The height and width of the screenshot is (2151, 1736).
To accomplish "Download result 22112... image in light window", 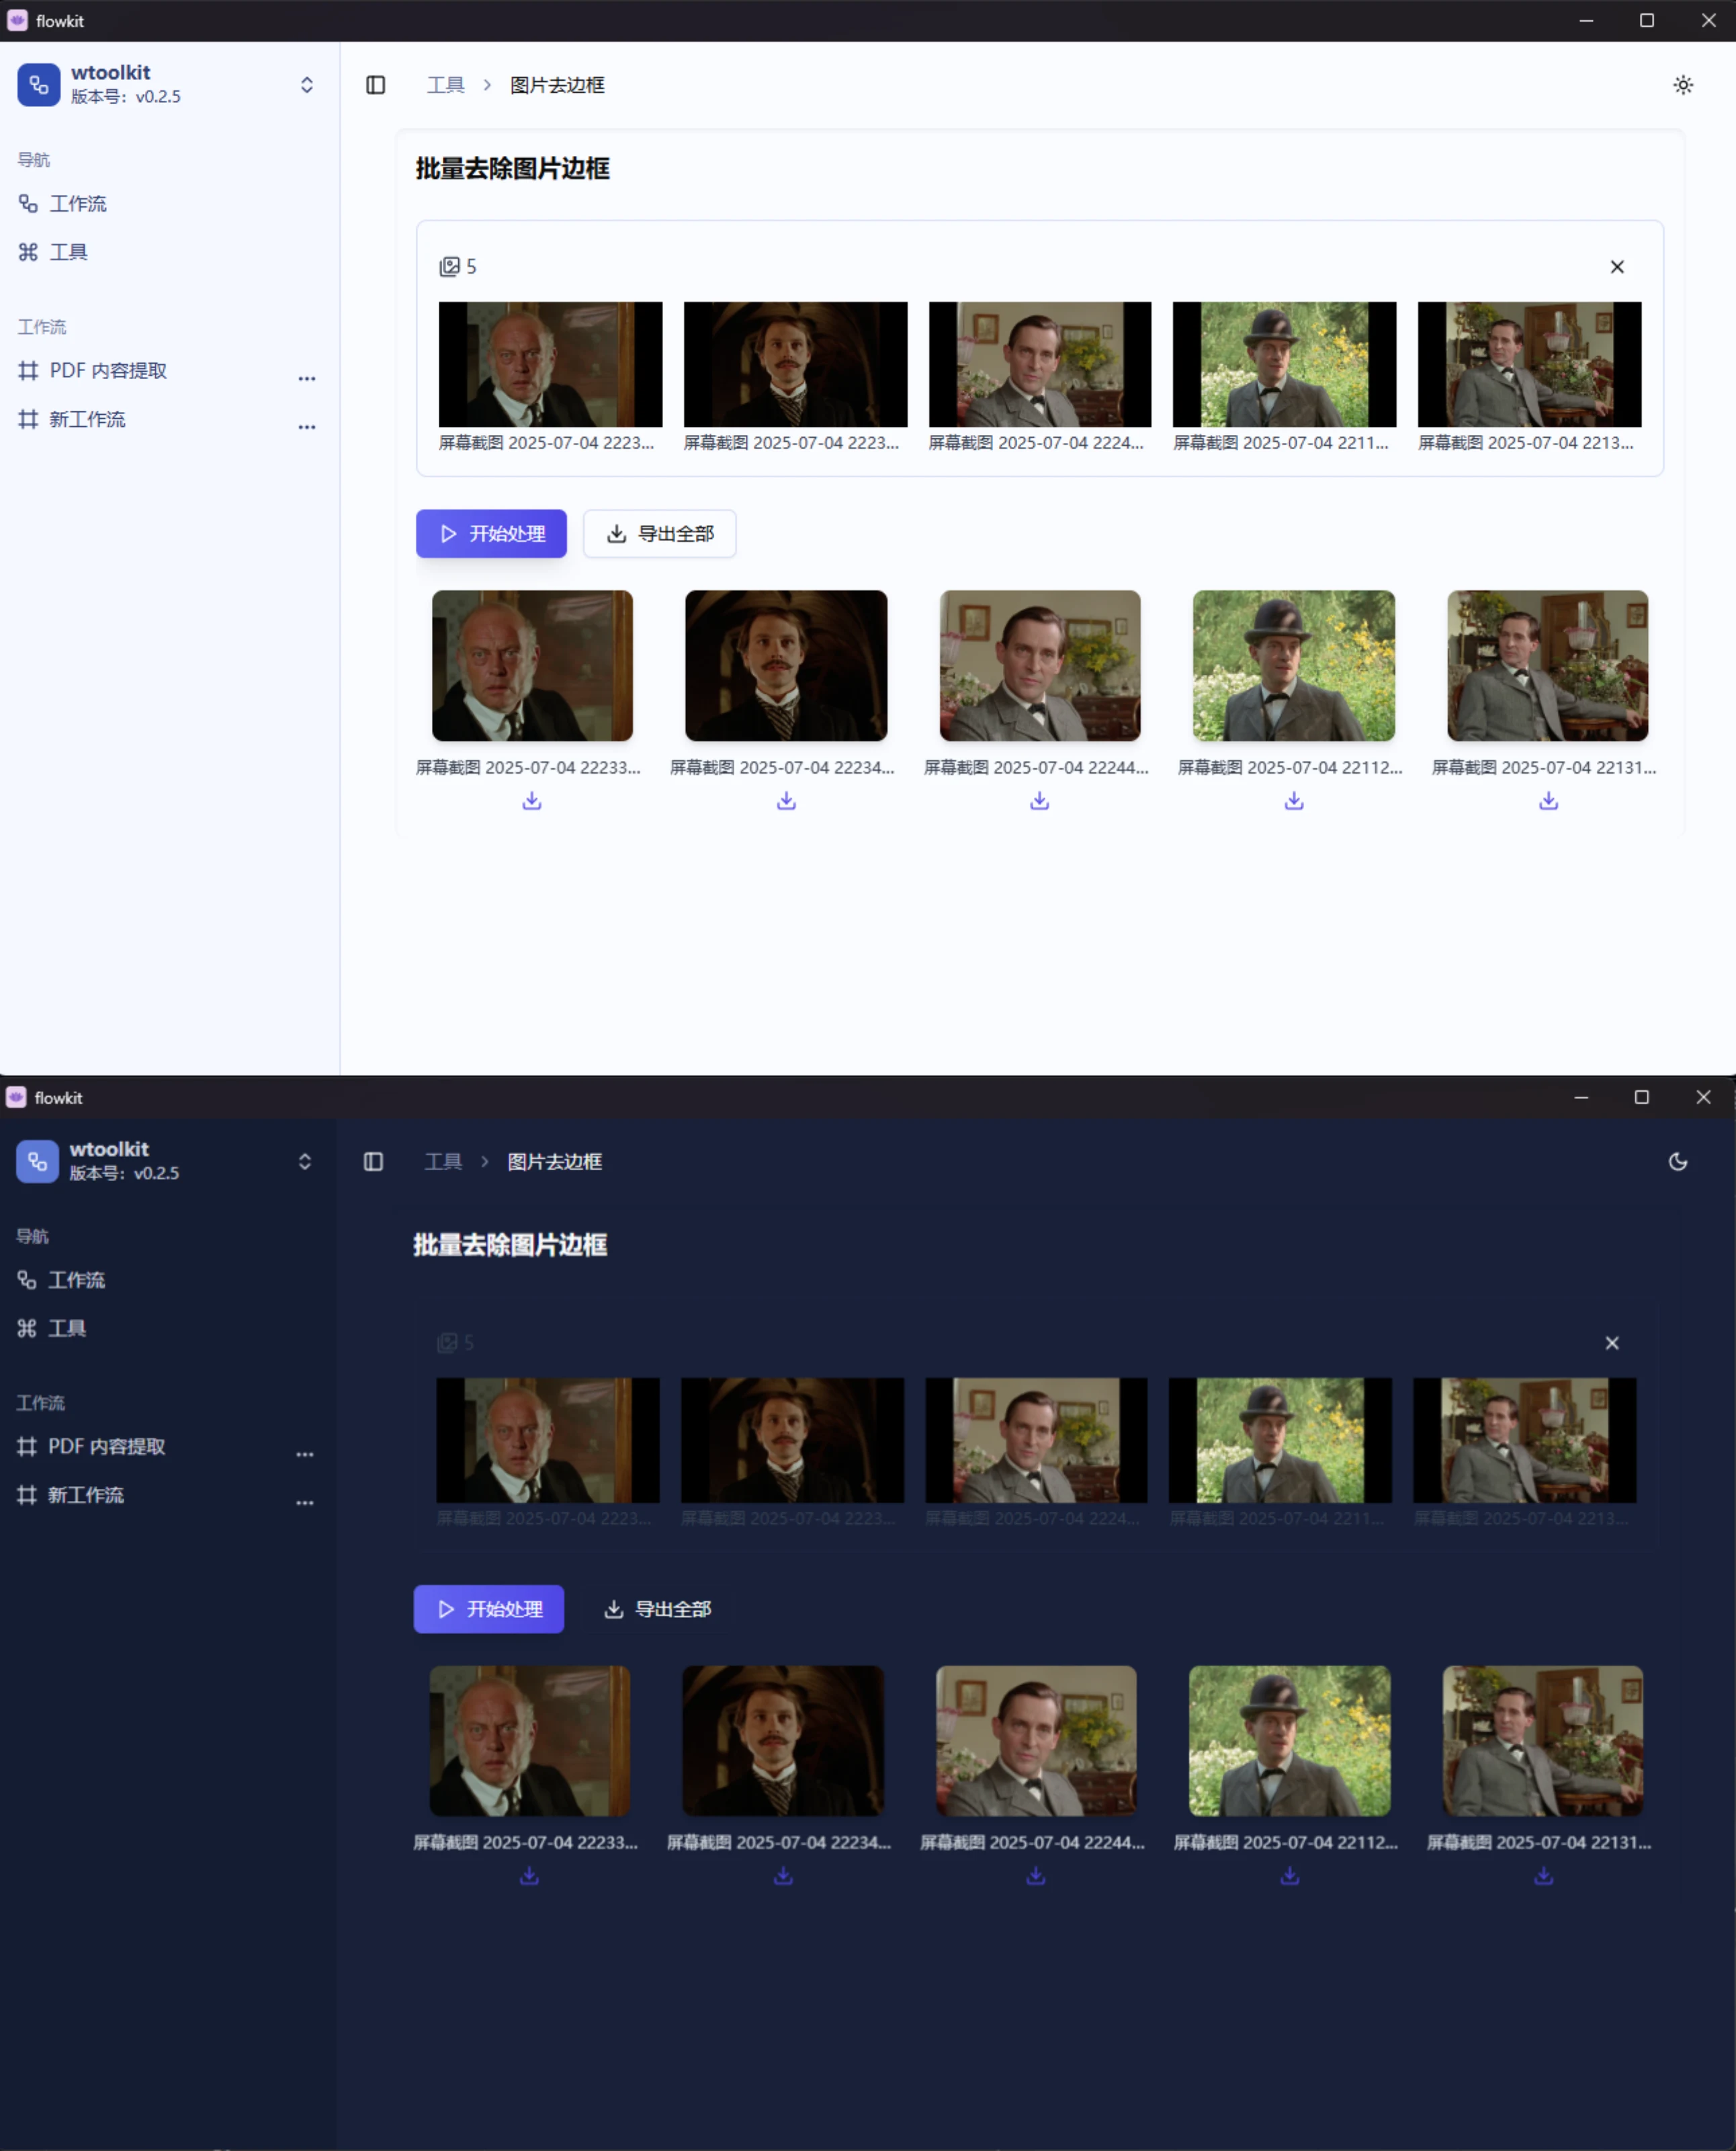I will pos(1294,801).
